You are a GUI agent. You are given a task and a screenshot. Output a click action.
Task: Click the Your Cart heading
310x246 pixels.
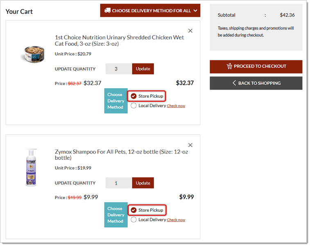pos(19,11)
